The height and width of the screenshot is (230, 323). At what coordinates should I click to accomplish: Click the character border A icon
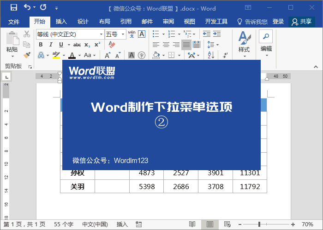142,34
